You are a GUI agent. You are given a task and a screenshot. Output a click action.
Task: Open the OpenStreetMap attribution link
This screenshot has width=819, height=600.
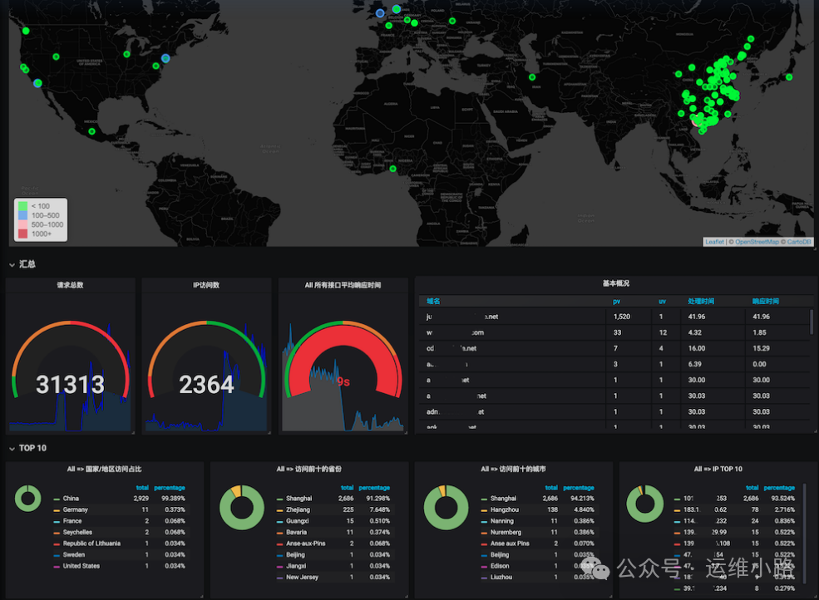pos(757,242)
